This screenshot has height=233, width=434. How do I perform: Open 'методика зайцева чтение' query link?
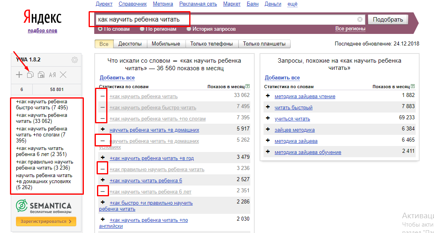pos(305,96)
